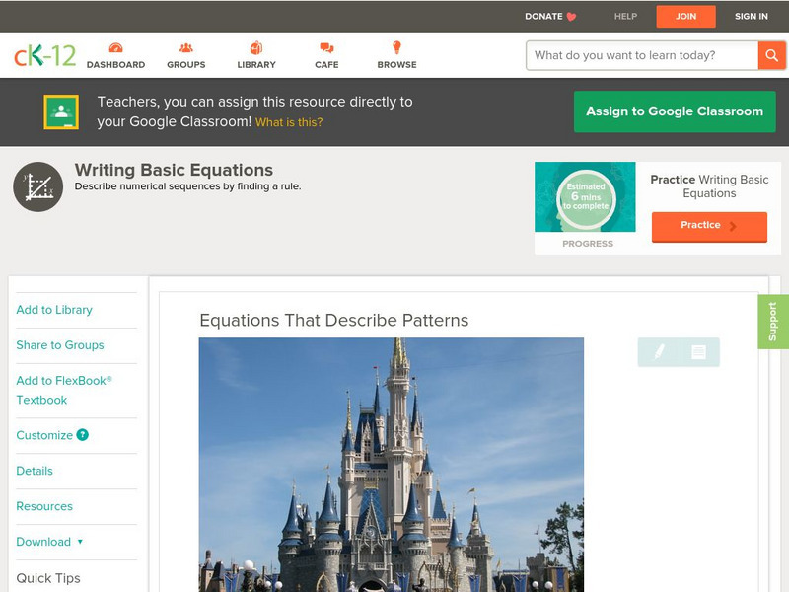This screenshot has width=789, height=592.
Task: Click the castle photo
Action: coord(392,465)
